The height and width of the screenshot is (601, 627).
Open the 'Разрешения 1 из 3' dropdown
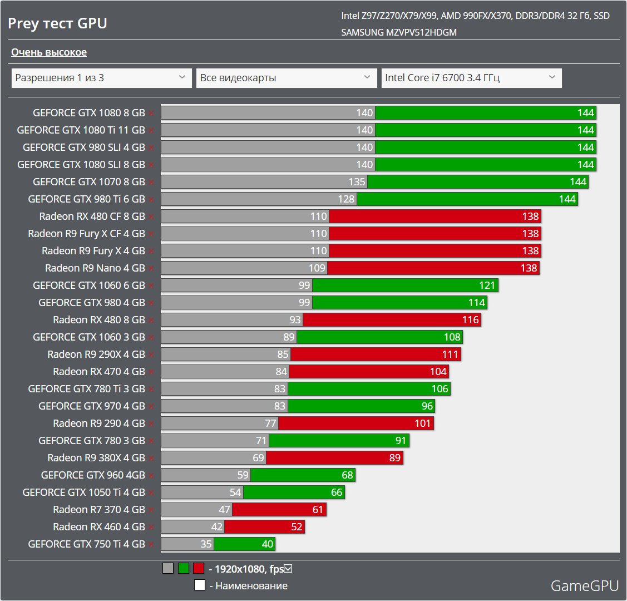102,78
